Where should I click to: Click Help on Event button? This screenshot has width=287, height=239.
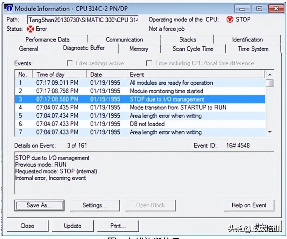pyautogui.click(x=249, y=205)
